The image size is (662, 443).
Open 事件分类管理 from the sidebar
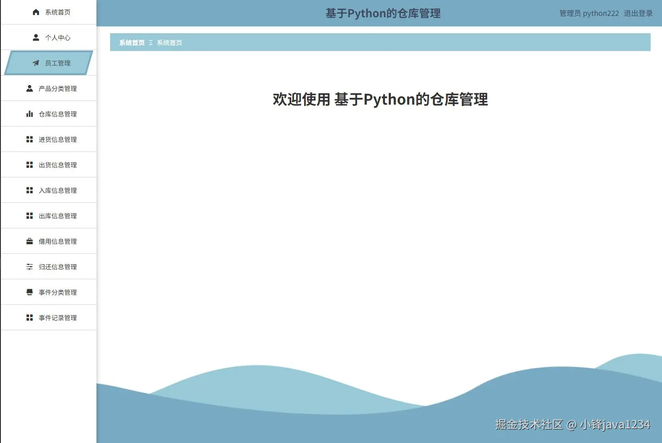tap(49, 292)
